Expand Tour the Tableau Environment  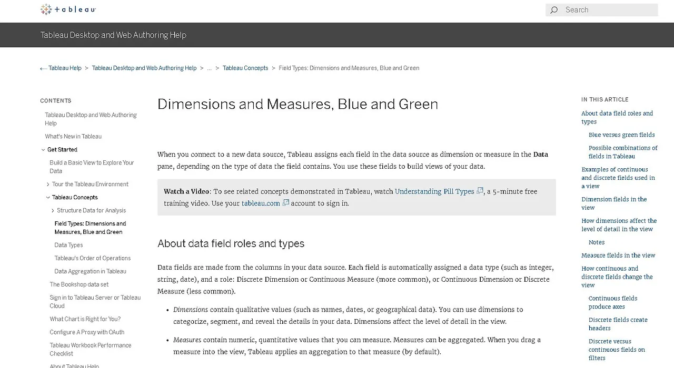point(48,185)
